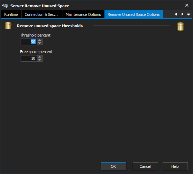Open Help for this dialog
This screenshot has height=174, width=193.
point(175,166)
